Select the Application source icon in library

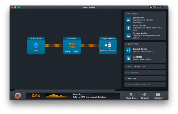pos(129,20)
